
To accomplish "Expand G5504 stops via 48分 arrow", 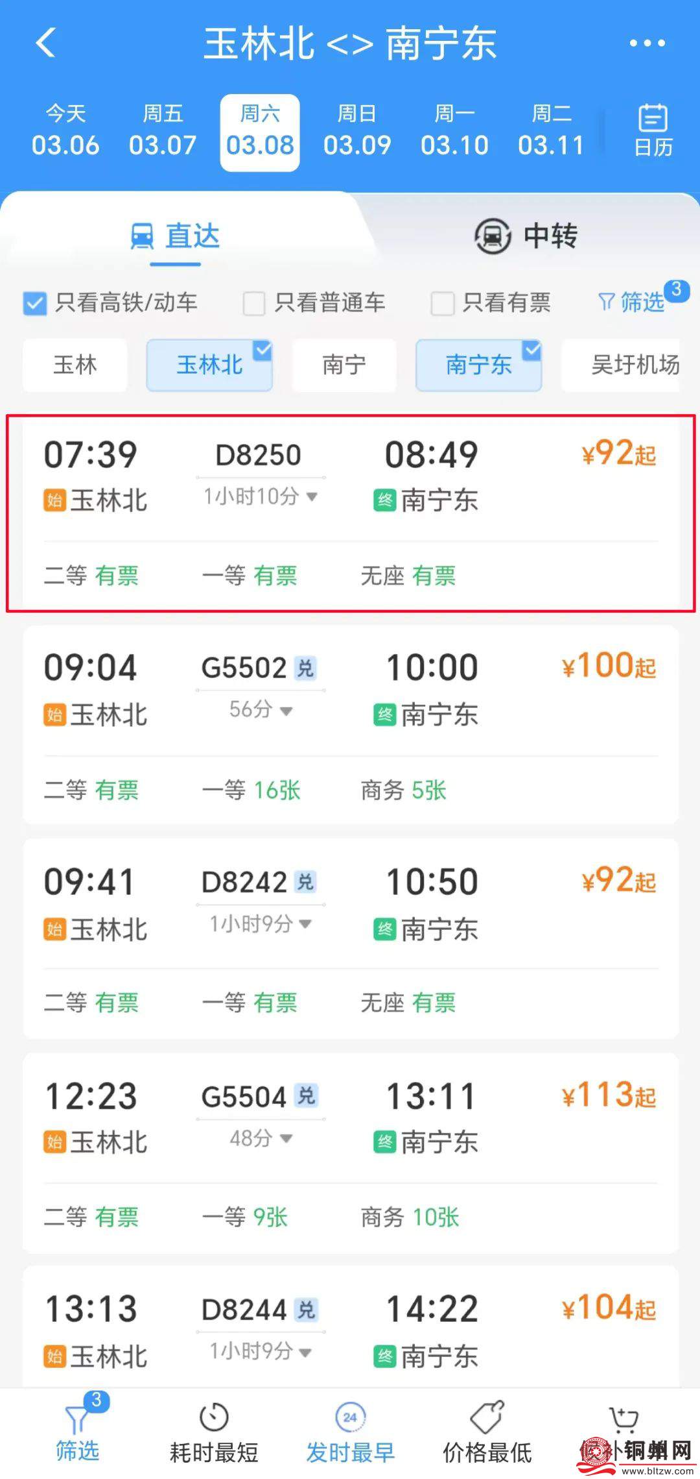I will click(286, 1138).
